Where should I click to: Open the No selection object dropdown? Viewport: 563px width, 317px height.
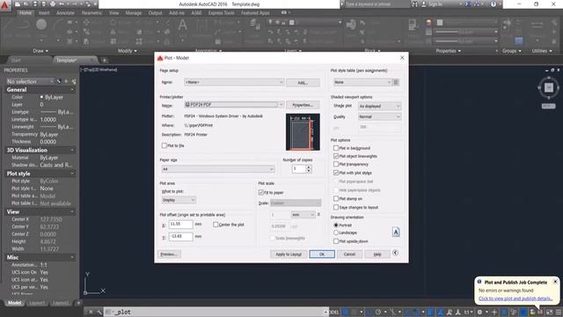coord(30,82)
